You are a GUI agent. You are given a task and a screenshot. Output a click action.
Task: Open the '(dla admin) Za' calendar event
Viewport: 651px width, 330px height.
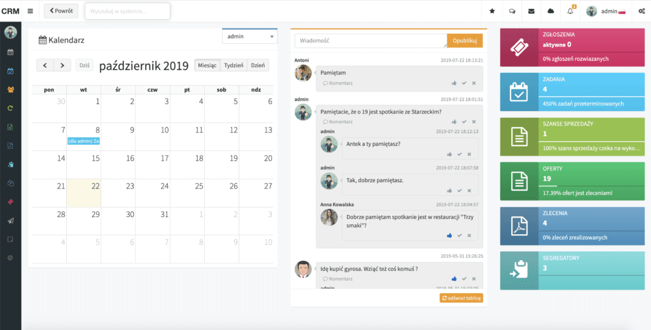click(83, 142)
